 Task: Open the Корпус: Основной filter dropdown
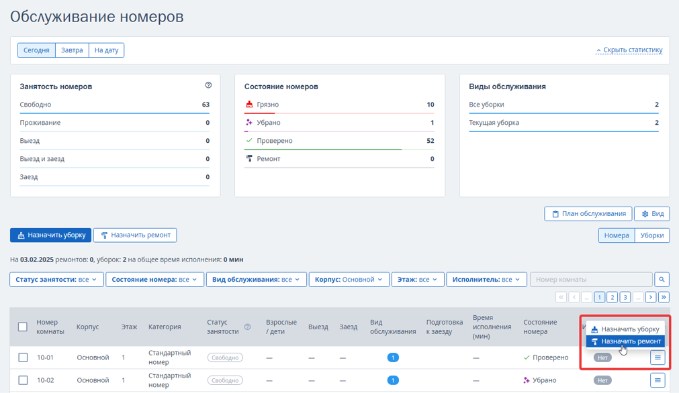349,279
